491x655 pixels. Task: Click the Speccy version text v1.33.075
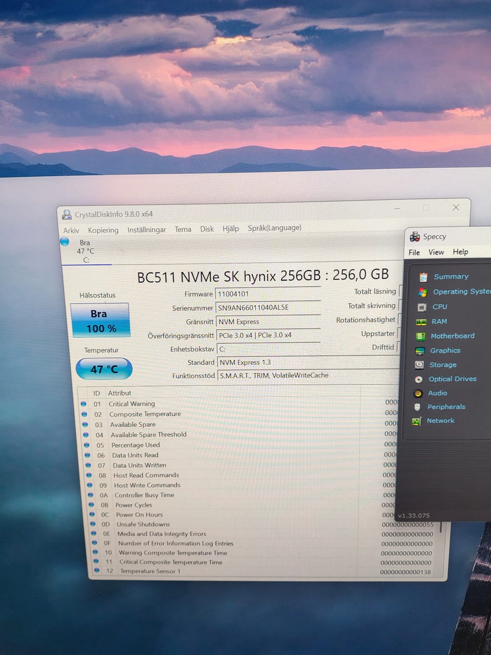pyautogui.click(x=414, y=516)
